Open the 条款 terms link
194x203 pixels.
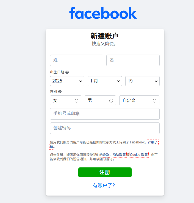tap(106, 154)
